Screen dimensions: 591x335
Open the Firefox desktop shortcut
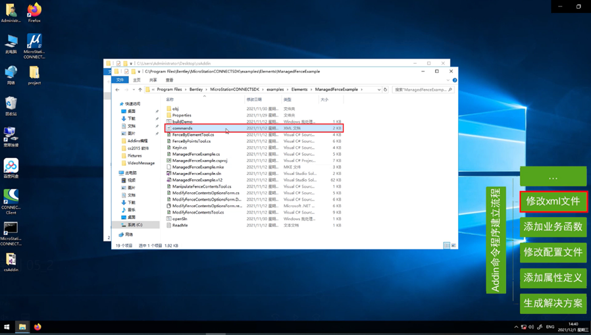34,12
